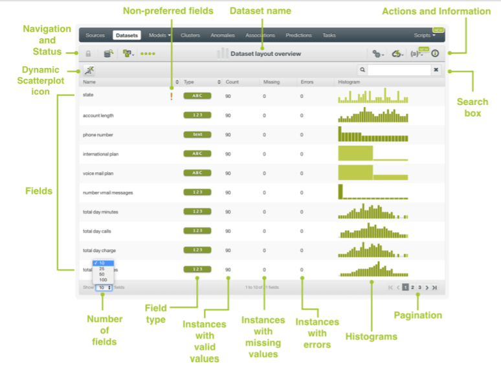Image resolution: width=501 pixels, height=366 pixels.
Task: Go to page 3
Action: (x=420, y=288)
